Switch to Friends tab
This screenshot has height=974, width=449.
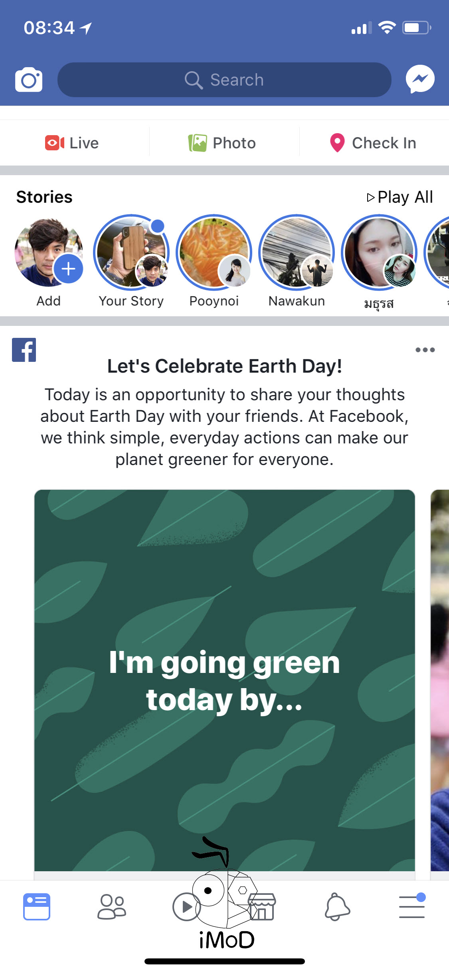112,907
